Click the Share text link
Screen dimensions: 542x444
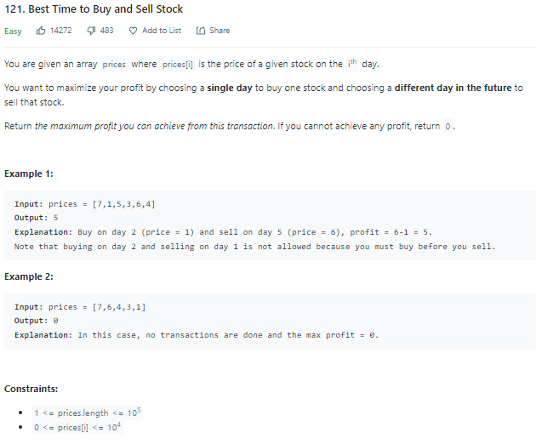pos(220,31)
